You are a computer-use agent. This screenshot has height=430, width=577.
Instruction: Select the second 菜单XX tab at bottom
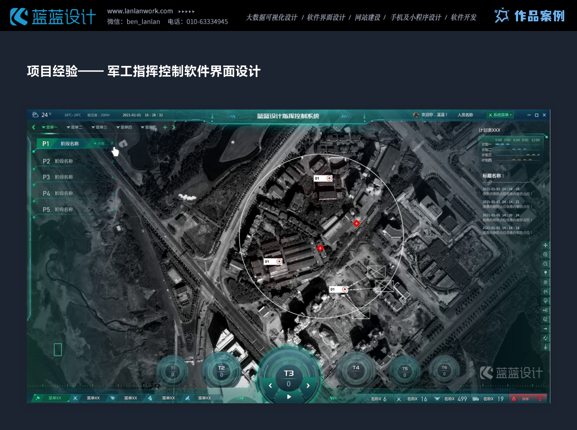93,398
